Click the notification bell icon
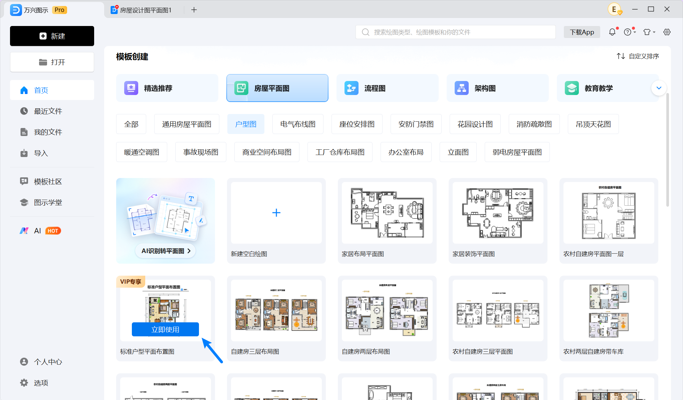683x400 pixels. [x=612, y=32]
